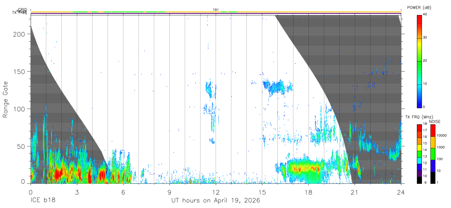The image size is (451, 208).
Task: Click the '6' tick on UT hours axis
Action: 123,192
